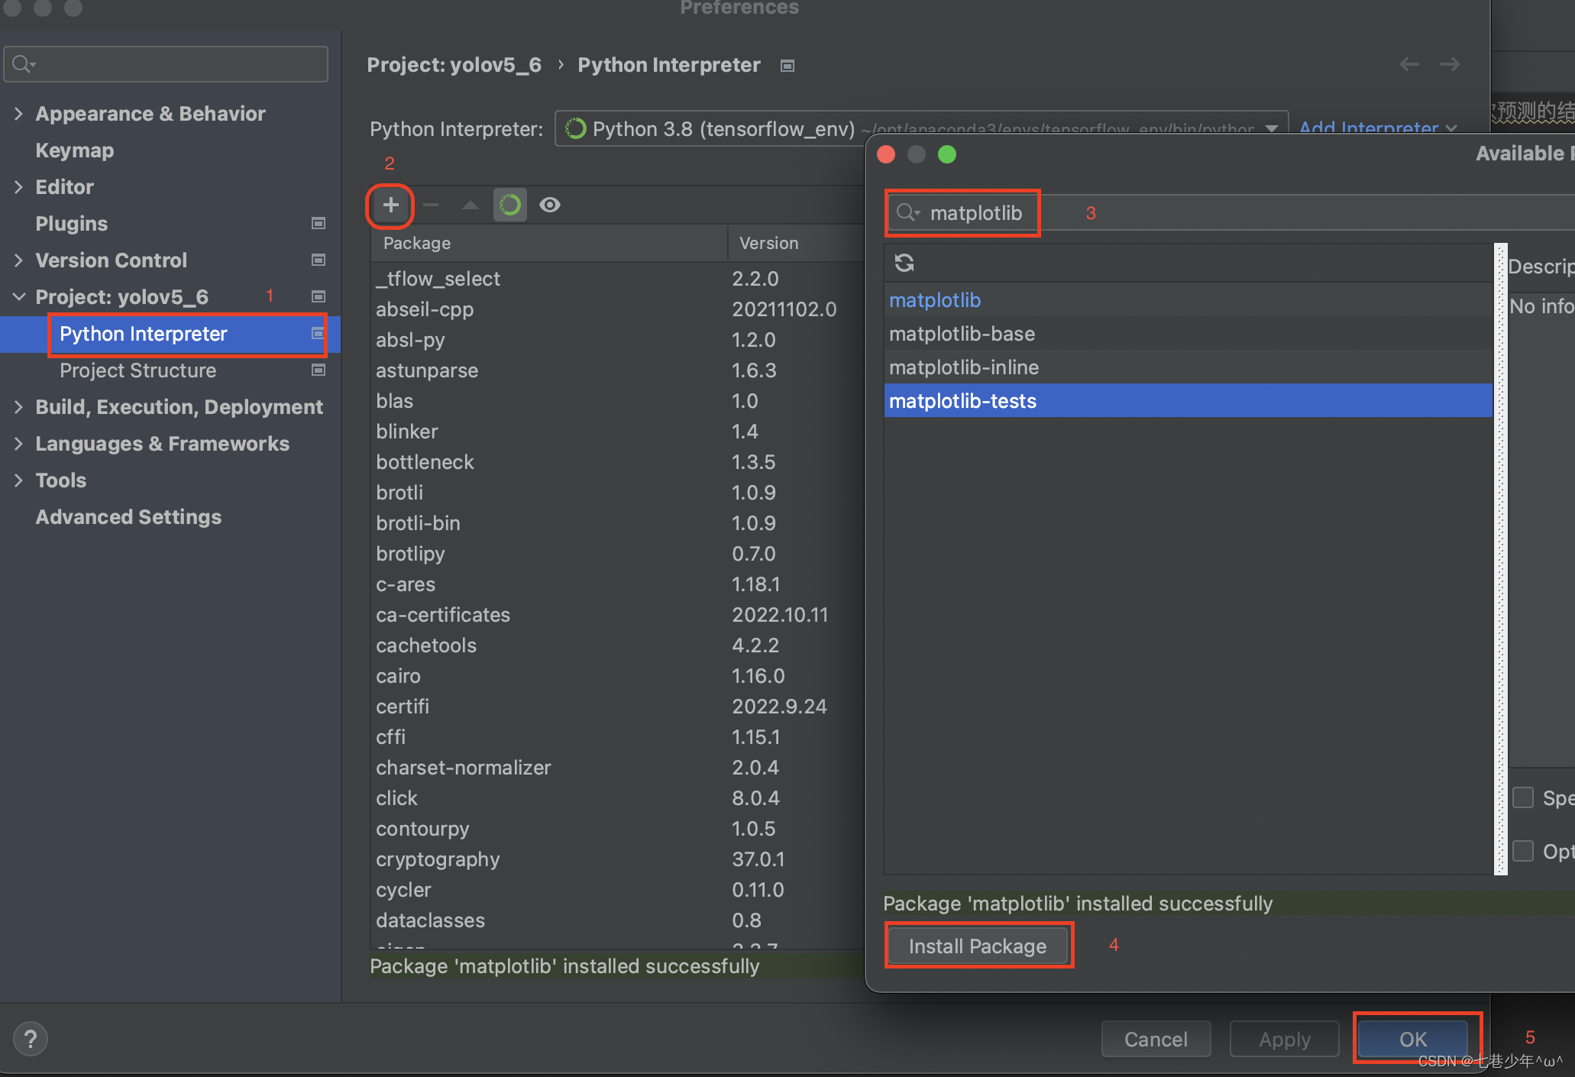Click the refresh packages icon

point(905,262)
